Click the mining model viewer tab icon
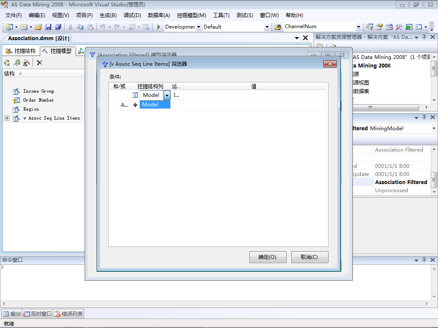Screen dimensions: 438x328 (x=81, y=51)
